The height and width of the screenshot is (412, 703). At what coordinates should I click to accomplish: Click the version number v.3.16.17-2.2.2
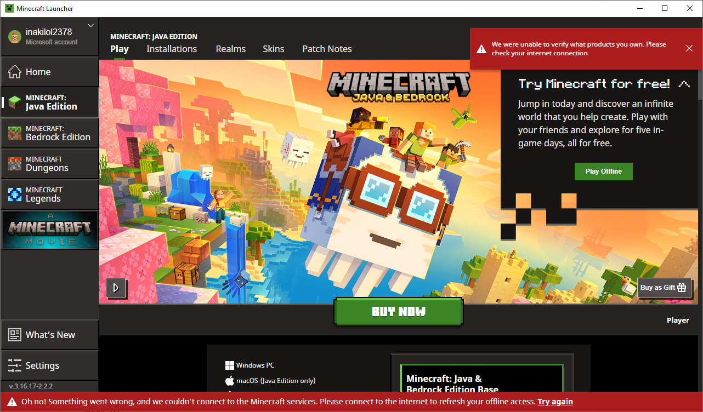[x=31, y=386]
